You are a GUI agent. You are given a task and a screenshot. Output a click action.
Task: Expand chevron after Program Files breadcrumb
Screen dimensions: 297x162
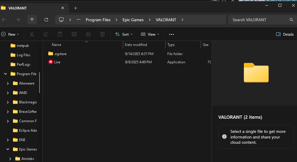point(116,20)
